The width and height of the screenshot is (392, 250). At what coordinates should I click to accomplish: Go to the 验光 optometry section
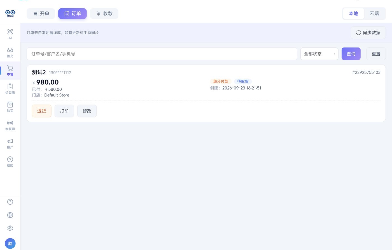[x=10, y=52]
